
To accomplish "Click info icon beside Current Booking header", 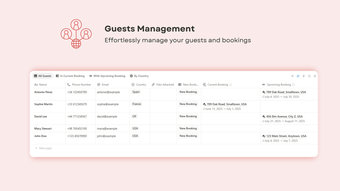I will tap(231, 85).
